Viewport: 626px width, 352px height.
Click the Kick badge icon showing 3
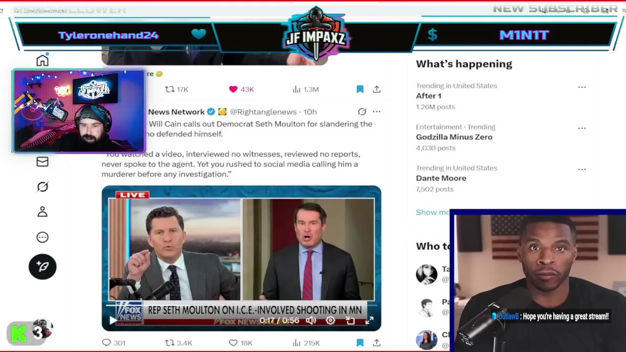[x=29, y=333]
